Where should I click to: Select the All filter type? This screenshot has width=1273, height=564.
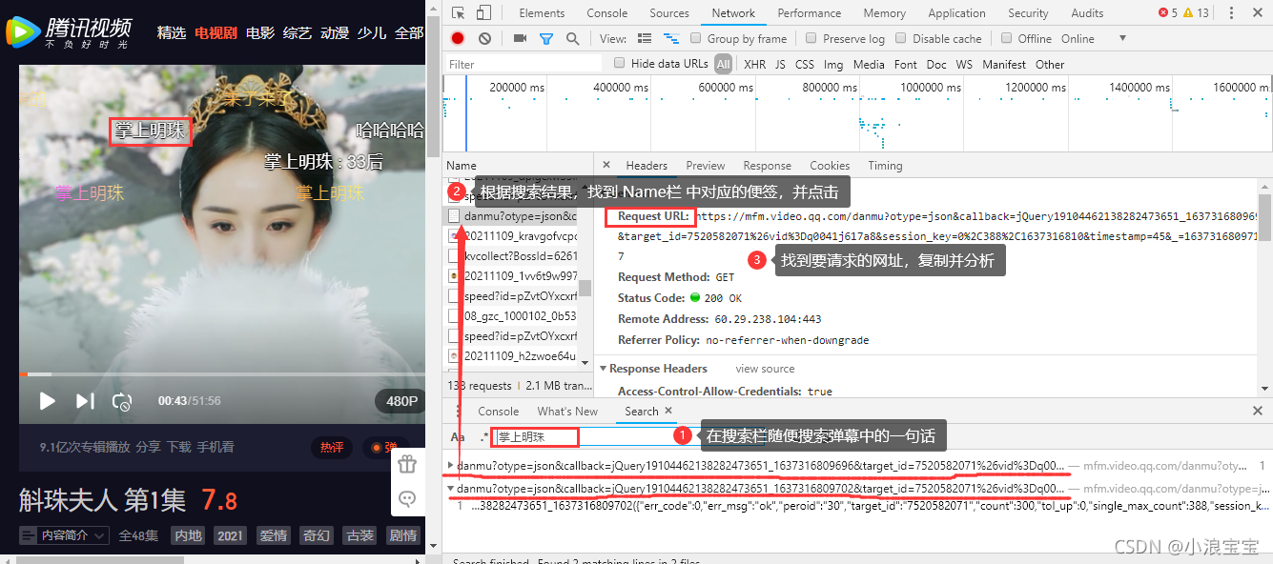pos(724,64)
